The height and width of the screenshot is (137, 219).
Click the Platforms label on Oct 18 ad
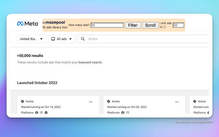(x=27, y=113)
